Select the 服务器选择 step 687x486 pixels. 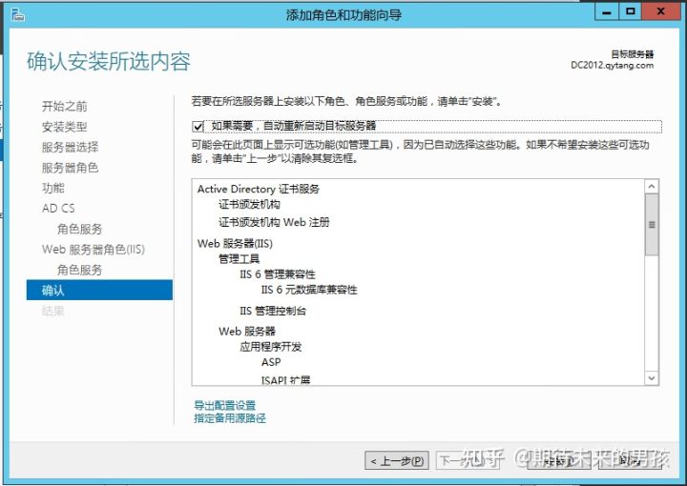click(70, 147)
